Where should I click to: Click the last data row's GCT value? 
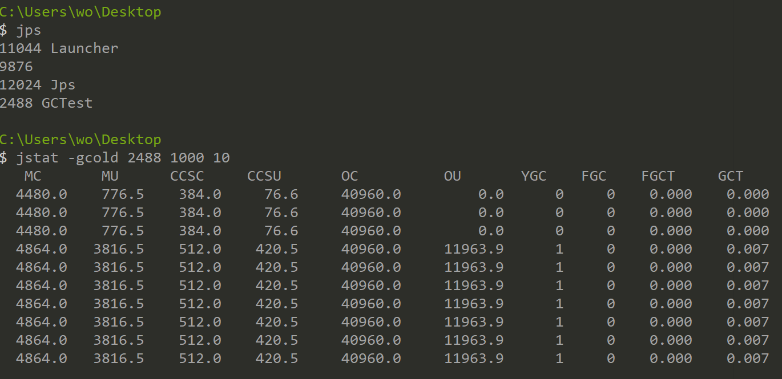coord(748,358)
